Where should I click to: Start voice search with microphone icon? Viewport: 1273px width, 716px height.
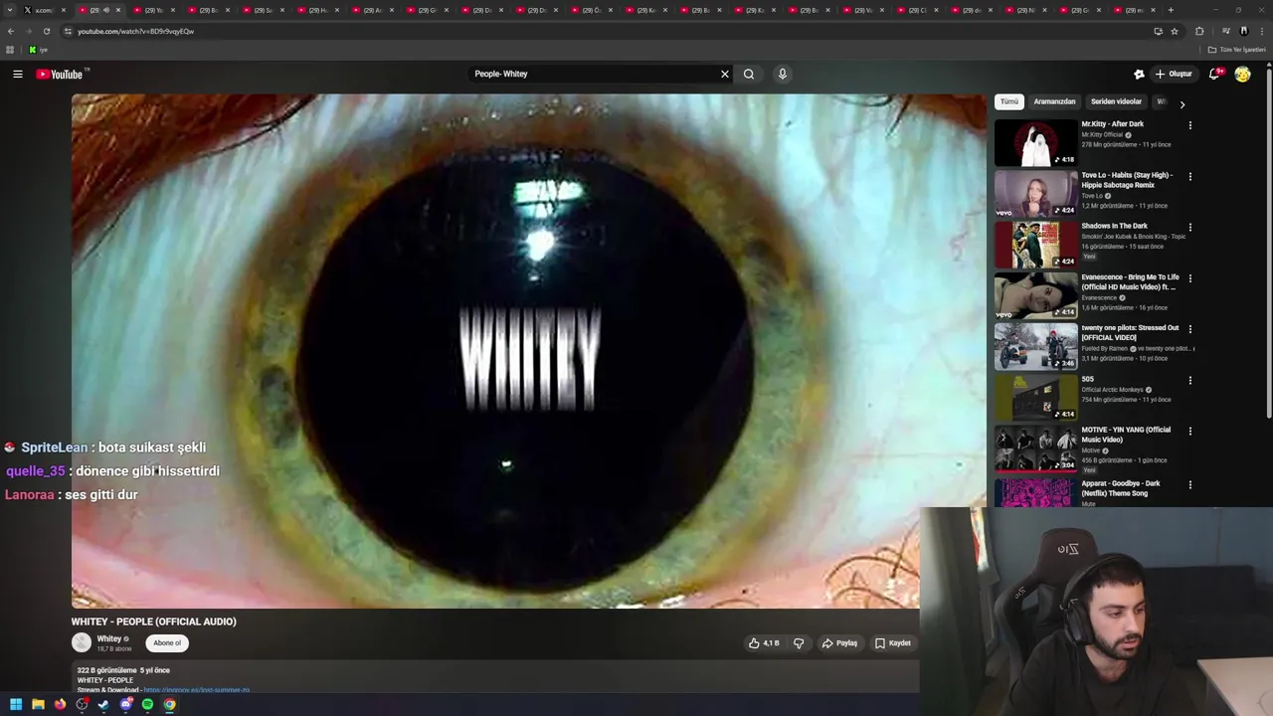point(783,74)
